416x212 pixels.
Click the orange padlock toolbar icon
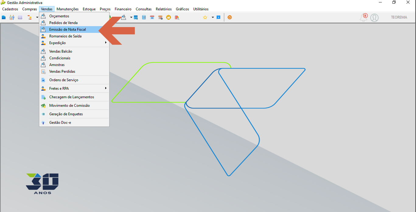(x=168, y=17)
